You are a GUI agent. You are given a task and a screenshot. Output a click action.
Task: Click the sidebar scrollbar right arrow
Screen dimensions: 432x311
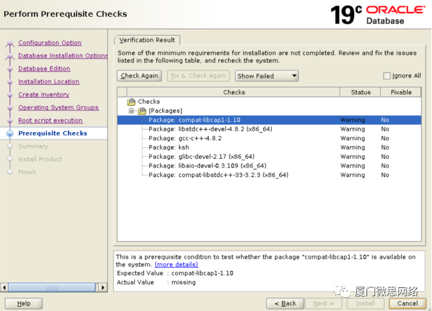pos(103,287)
